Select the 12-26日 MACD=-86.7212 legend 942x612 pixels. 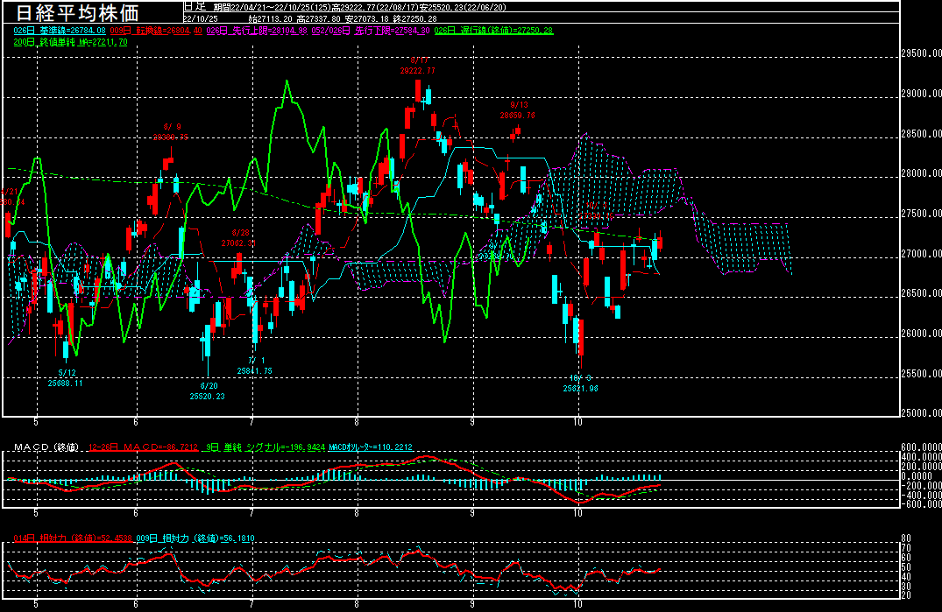143,447
